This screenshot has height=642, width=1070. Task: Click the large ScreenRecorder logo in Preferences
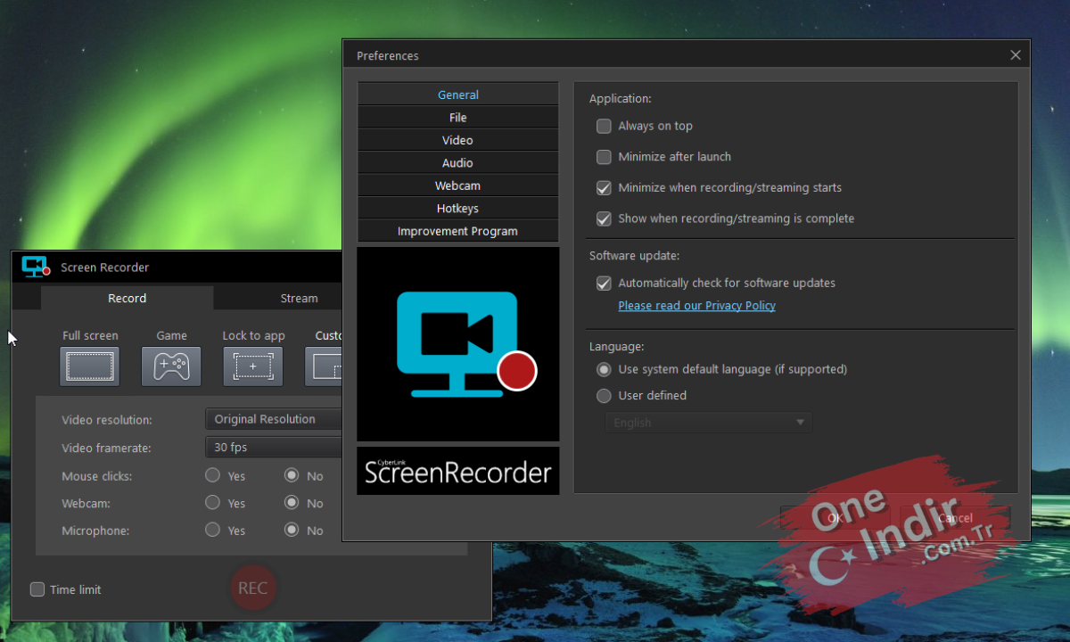(x=458, y=344)
